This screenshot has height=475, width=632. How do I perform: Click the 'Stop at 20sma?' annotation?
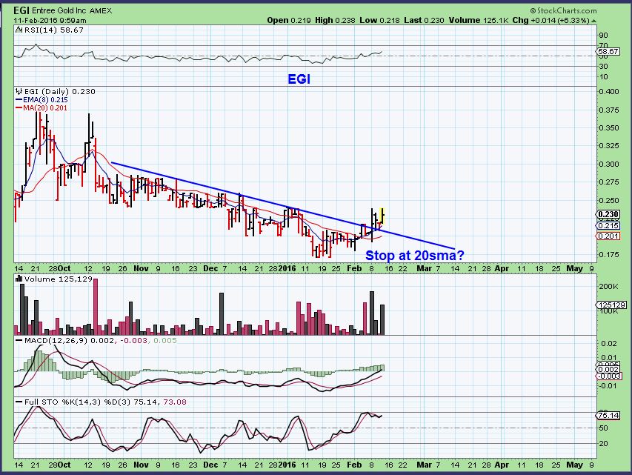[415, 255]
